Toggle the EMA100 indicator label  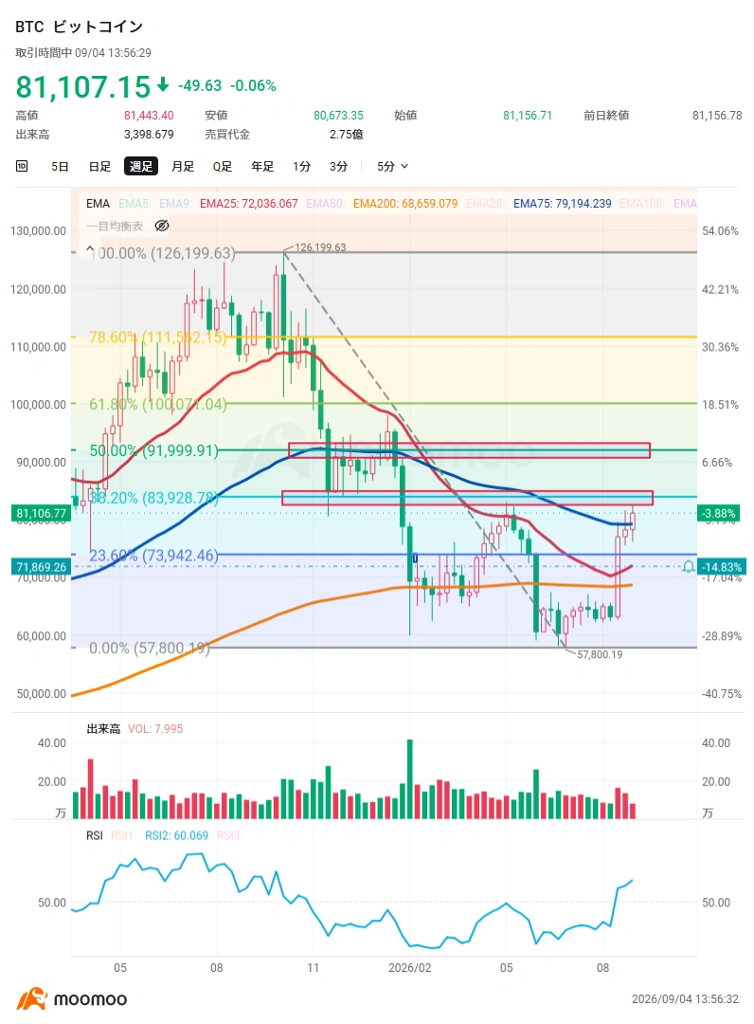642,204
